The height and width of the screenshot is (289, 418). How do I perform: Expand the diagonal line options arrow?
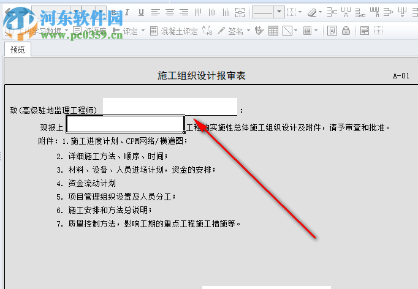[x=295, y=31]
